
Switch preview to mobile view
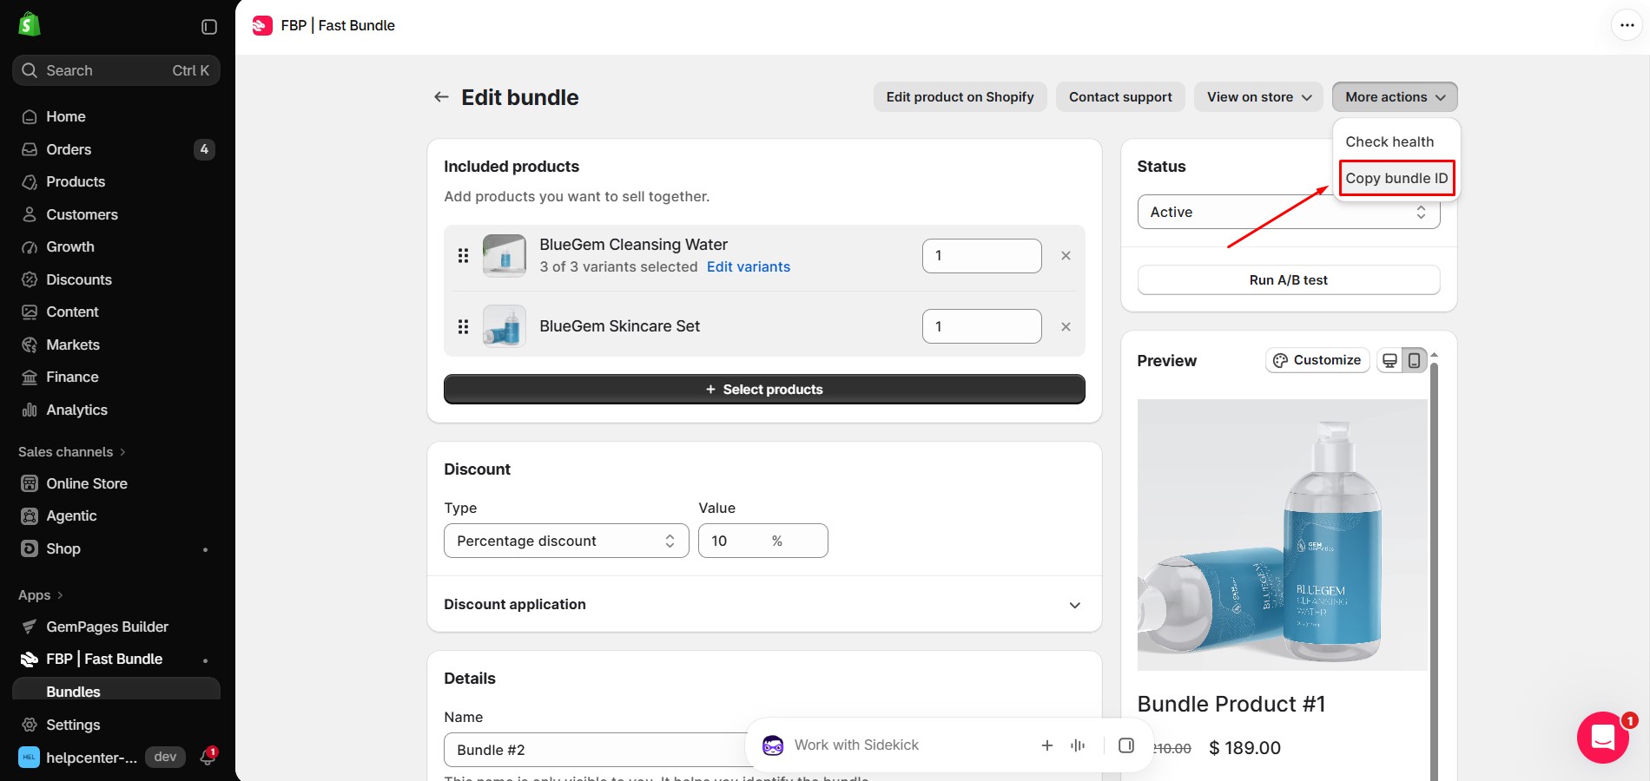[1414, 360]
